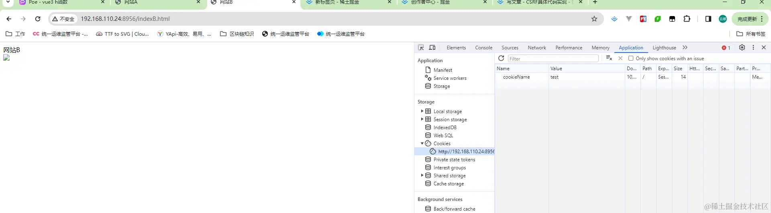Switch to the Network panel
This screenshot has height=213, width=771.
coord(537,47)
